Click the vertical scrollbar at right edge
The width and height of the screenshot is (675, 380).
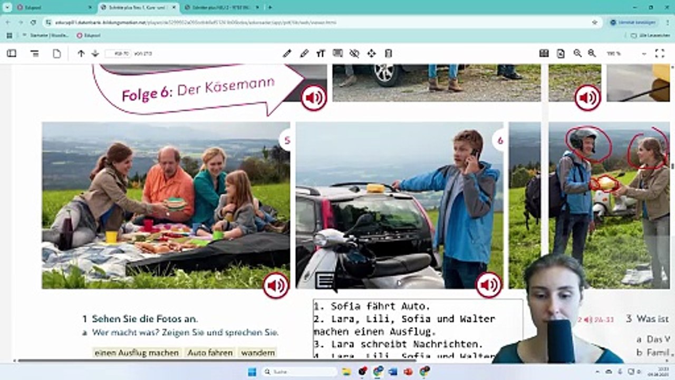672,166
